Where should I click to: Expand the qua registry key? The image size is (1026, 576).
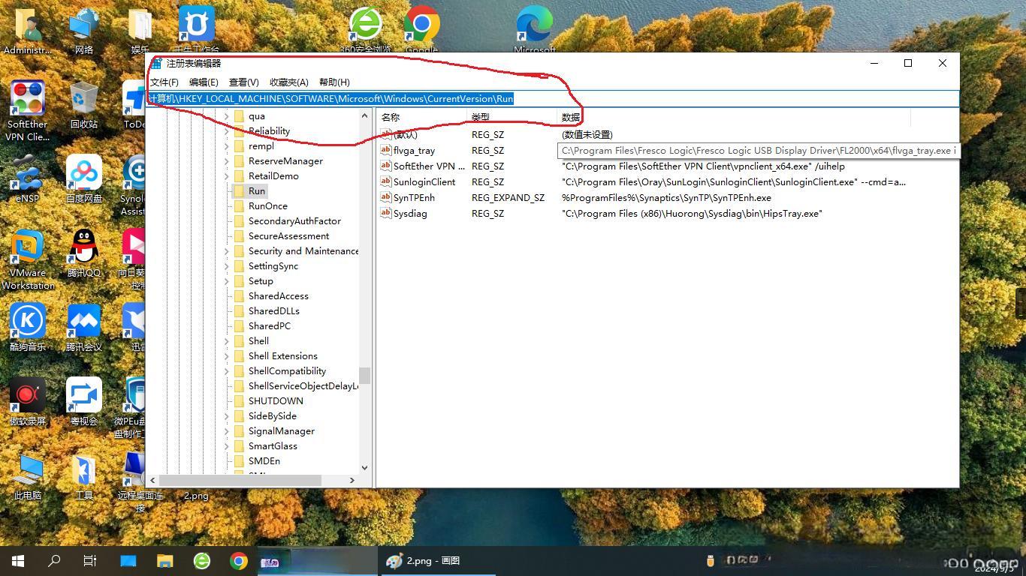(227, 116)
